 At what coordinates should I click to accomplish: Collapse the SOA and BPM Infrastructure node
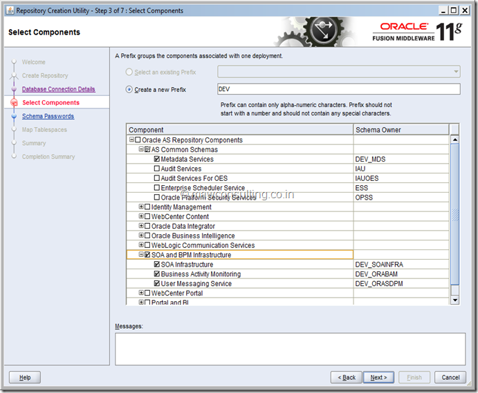click(141, 254)
